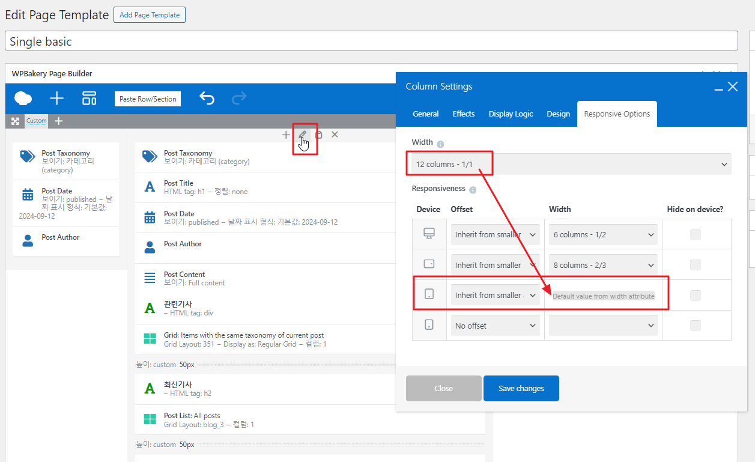Edit this column with pencil icon
The image size is (755, 462).
(x=303, y=135)
